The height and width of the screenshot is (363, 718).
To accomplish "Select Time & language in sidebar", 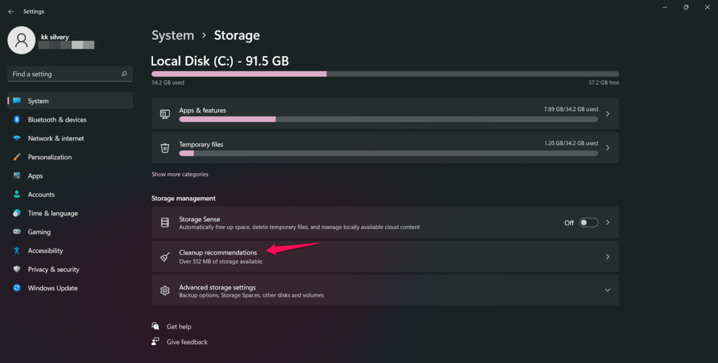I will pos(53,213).
